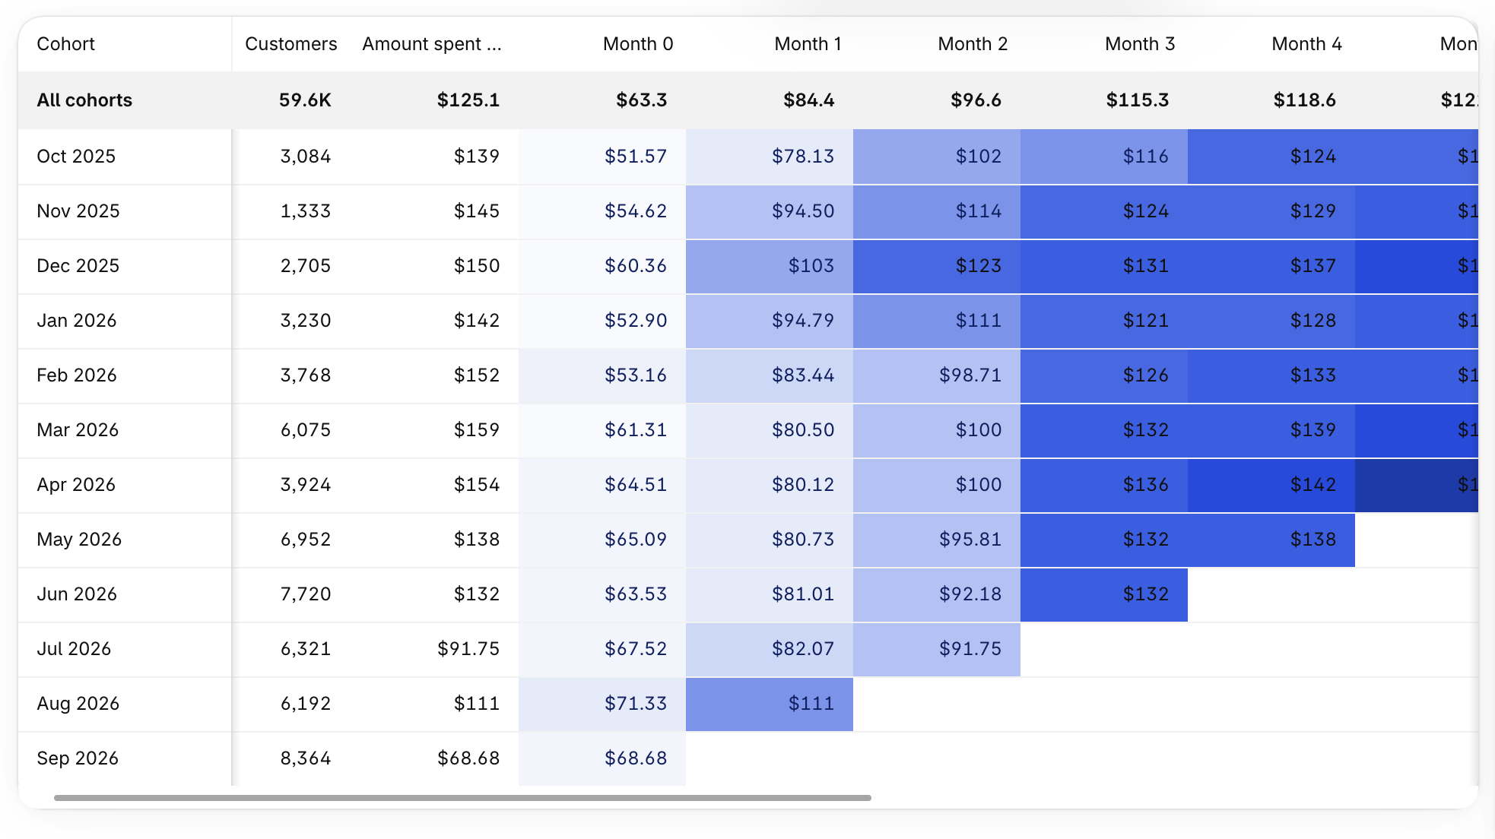
Task: Click the $142 cell for Apr 2026
Action: (1271, 485)
